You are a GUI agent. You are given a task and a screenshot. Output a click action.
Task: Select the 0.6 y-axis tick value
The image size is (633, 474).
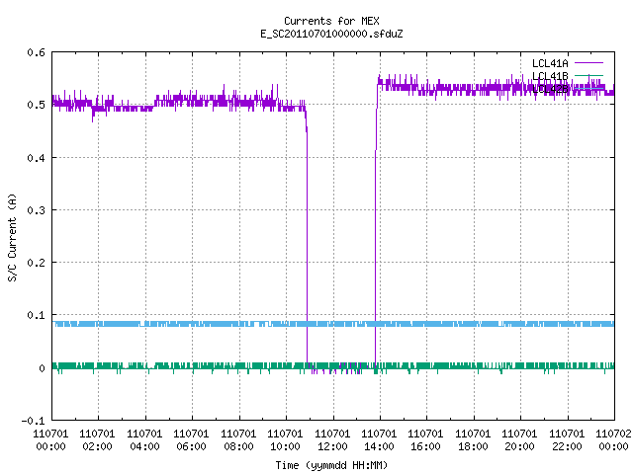click(36, 52)
